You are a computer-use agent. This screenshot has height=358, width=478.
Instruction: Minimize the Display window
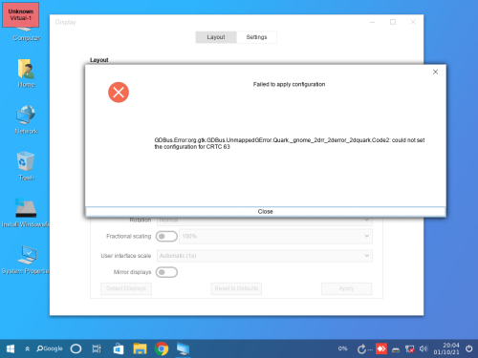(x=372, y=22)
